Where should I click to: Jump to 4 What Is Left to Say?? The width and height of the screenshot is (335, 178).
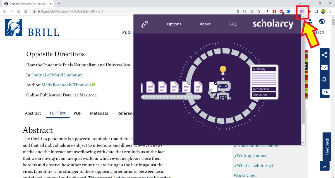(x=253, y=165)
